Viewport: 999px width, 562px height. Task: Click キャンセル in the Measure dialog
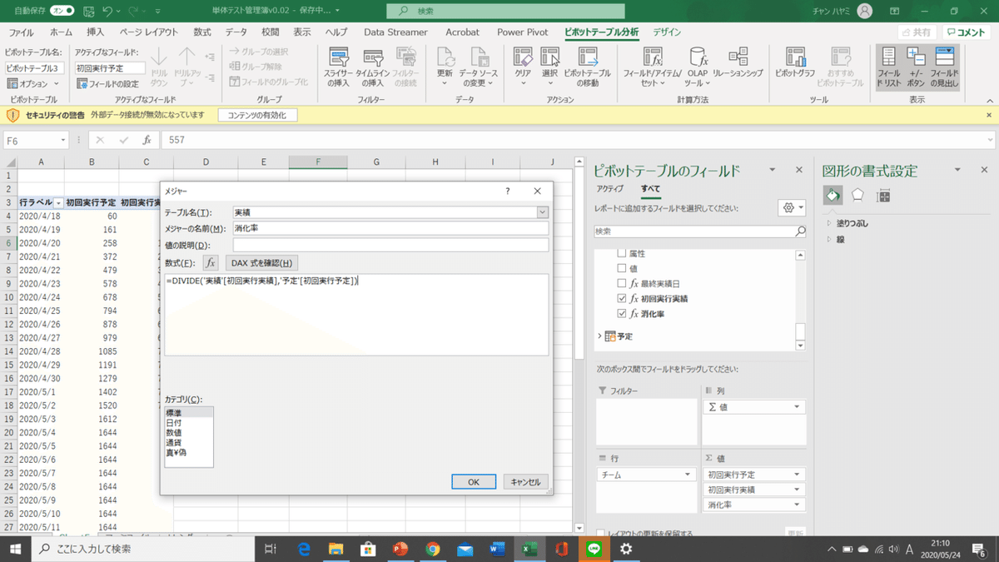(525, 481)
